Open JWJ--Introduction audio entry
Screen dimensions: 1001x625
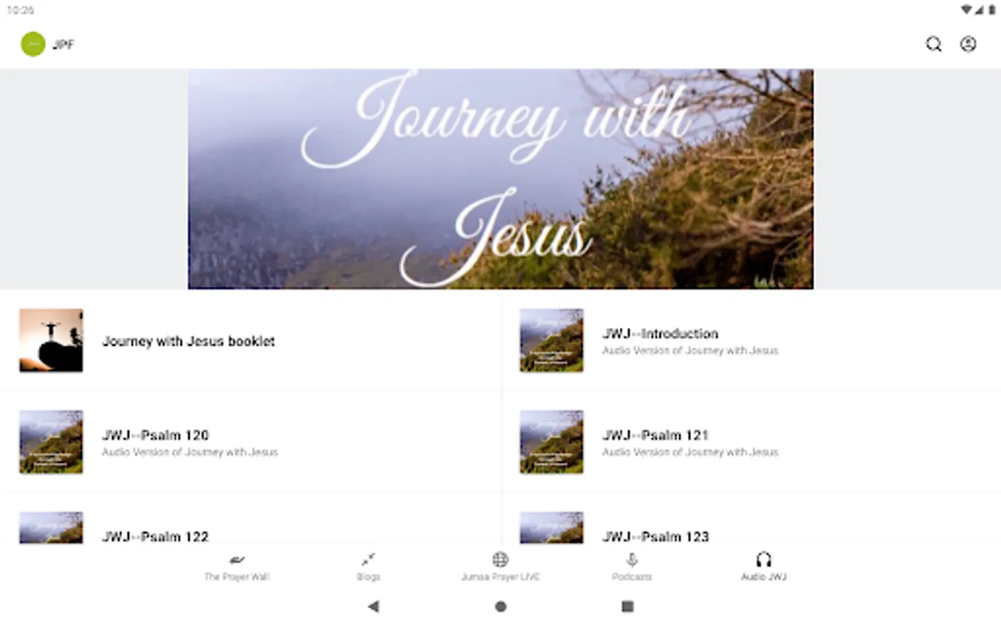pyautogui.click(x=751, y=341)
